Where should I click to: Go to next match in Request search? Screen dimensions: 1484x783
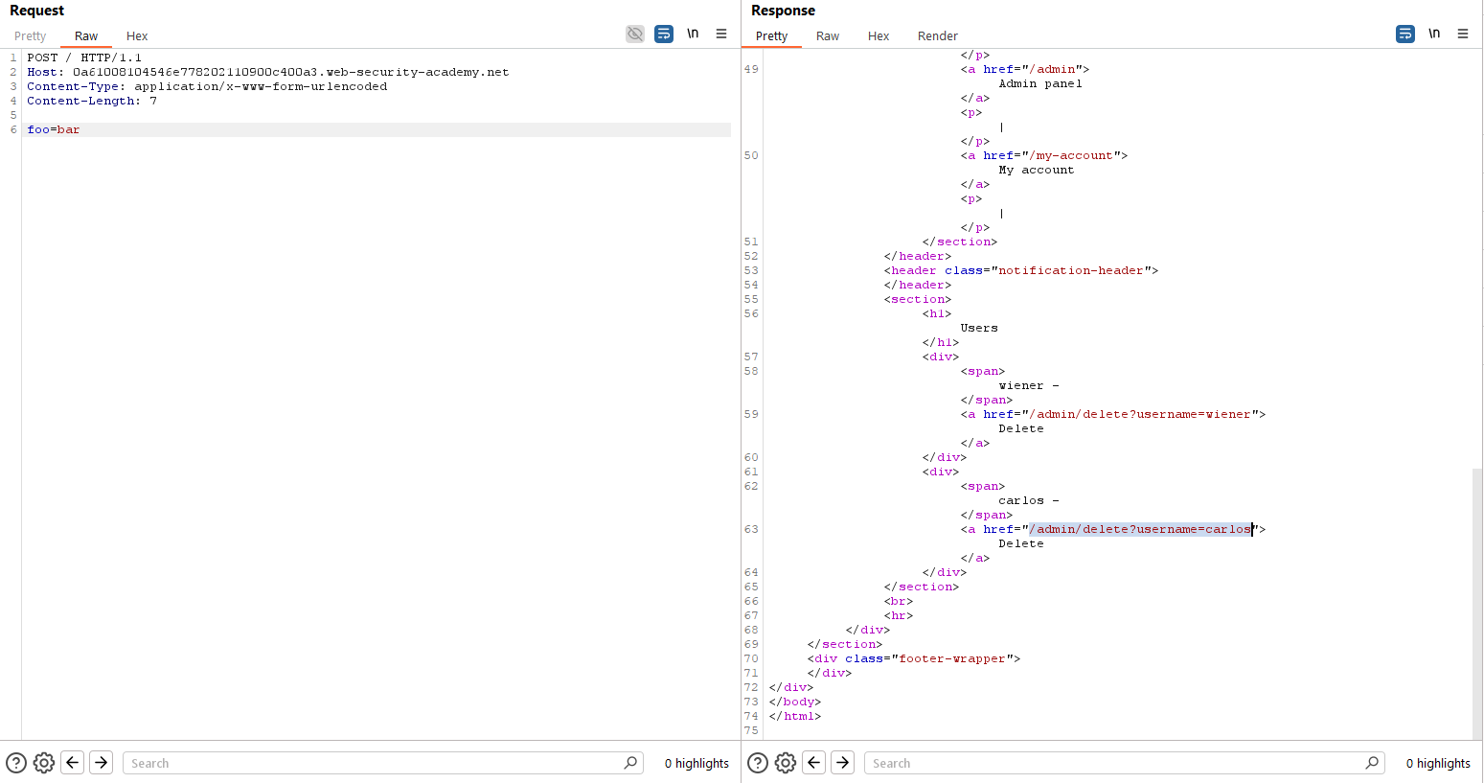[102, 763]
